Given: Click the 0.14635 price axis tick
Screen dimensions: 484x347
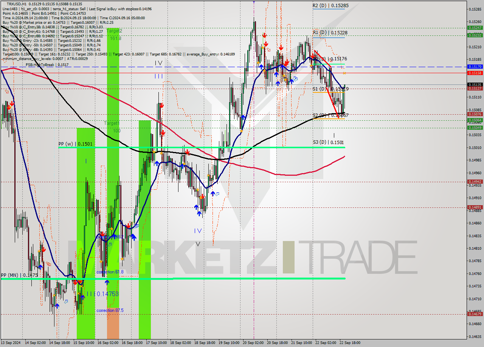Looking at the screenshot, I should click(x=475, y=336).
